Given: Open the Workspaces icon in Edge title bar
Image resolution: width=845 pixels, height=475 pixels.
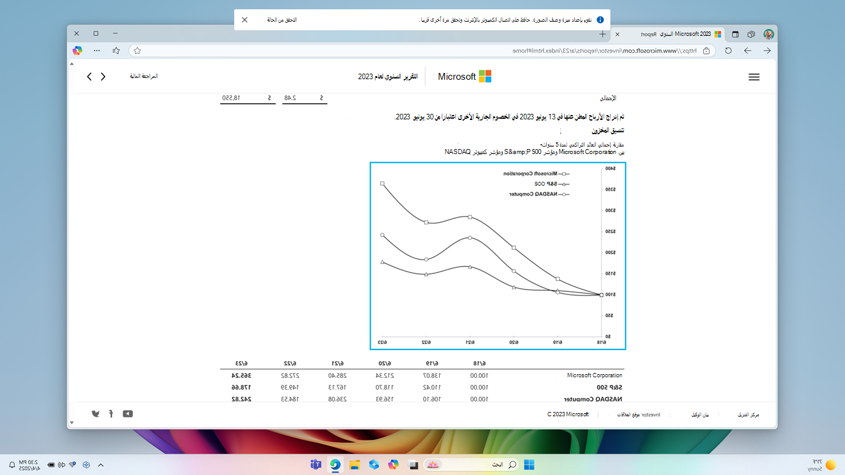Looking at the screenshot, I should (751, 34).
